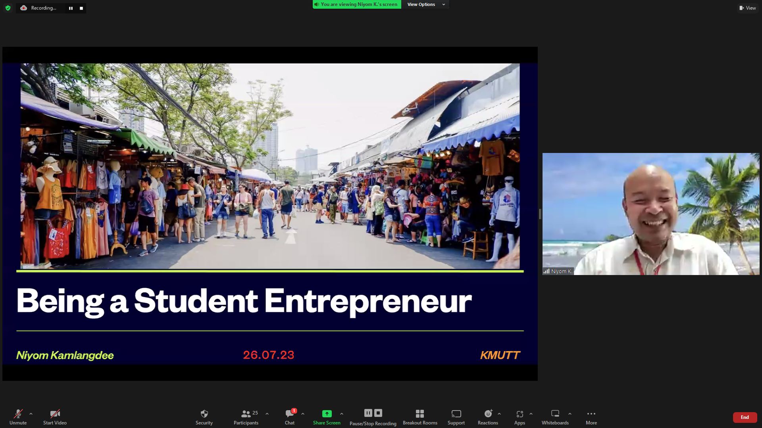
Task: Open the View layout menu
Action: 748,8
